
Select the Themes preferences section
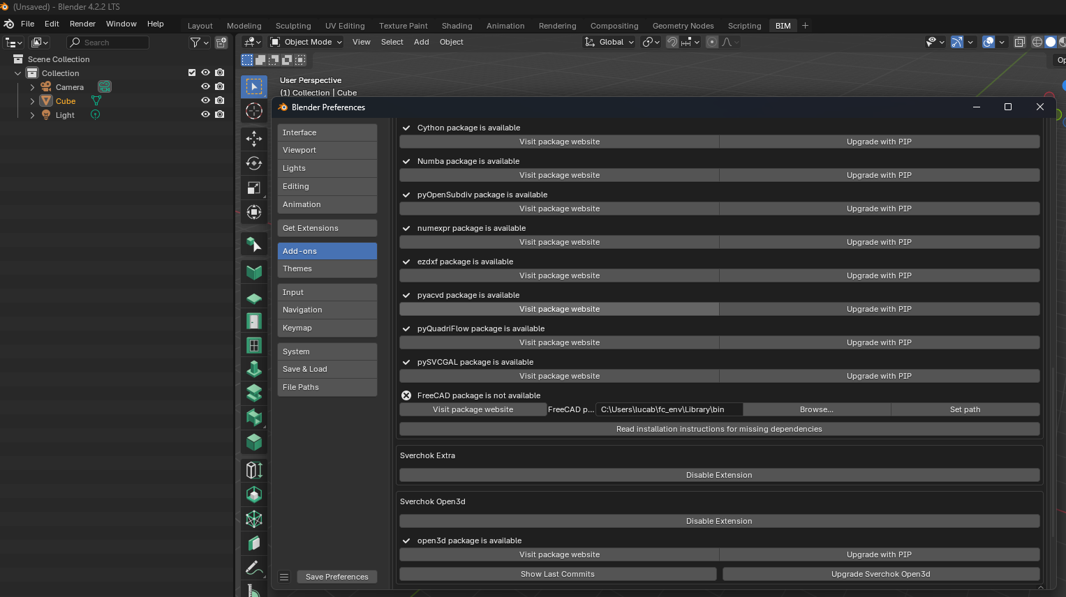327,269
